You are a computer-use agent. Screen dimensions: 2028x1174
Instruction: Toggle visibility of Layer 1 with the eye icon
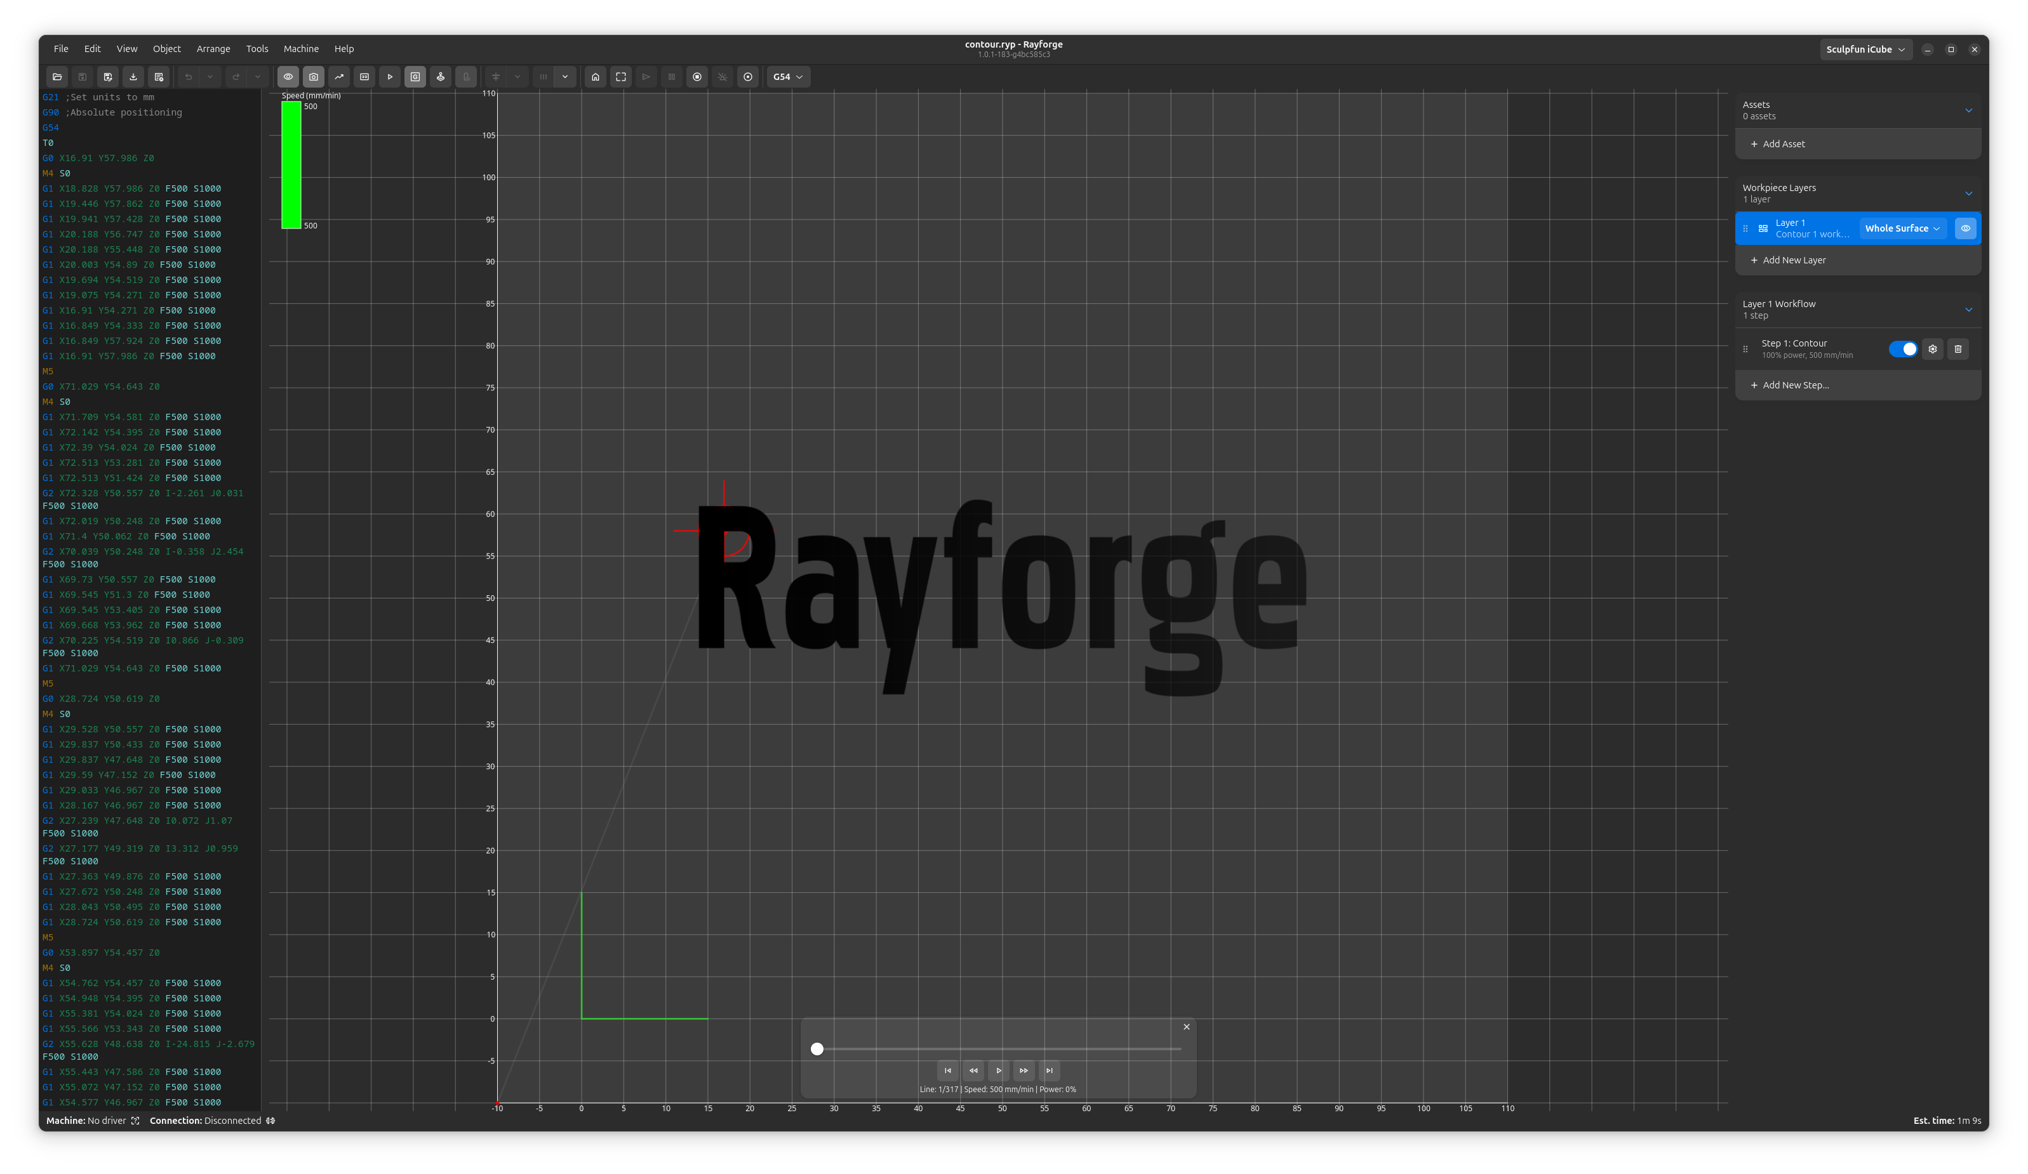pos(1965,228)
